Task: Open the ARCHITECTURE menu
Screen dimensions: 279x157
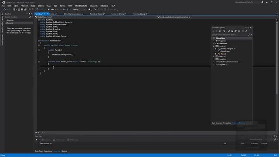Action: pos(81,6)
